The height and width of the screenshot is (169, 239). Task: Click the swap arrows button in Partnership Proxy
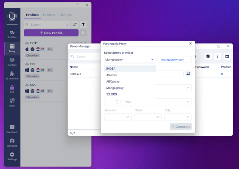(x=188, y=74)
